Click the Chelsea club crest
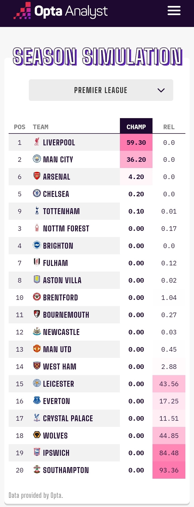Screen dimensions: 194x507 click(x=37, y=193)
